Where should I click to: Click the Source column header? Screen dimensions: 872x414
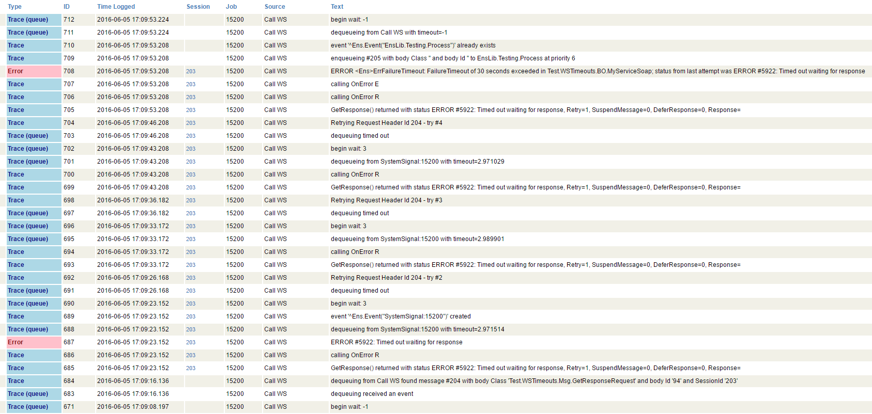pos(274,7)
